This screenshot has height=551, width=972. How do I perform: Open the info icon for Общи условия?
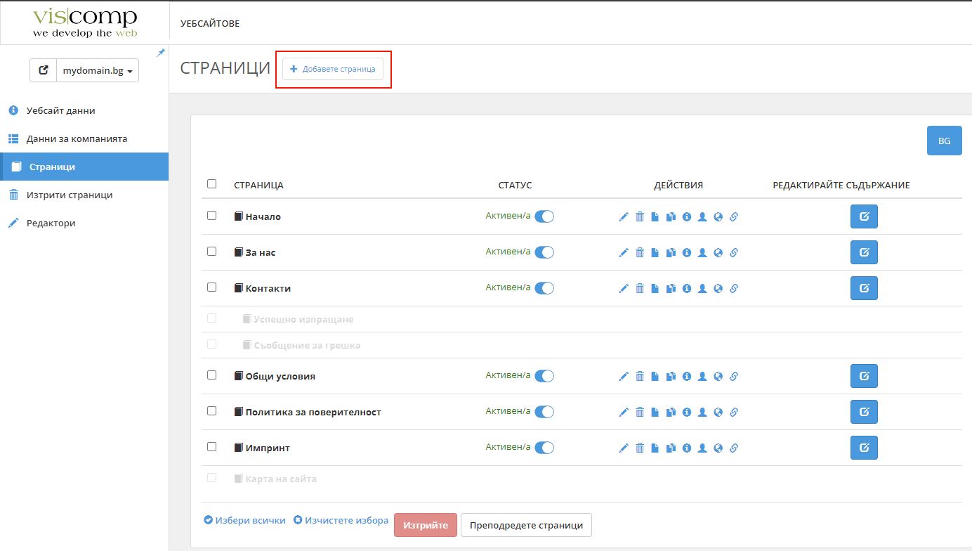(x=687, y=377)
